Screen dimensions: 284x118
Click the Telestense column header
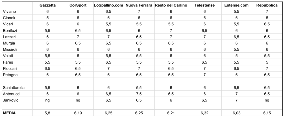coord(205,5)
